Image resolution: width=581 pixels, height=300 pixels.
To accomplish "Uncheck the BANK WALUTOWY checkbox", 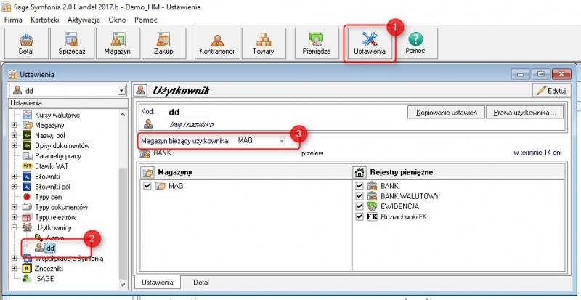I will [x=359, y=196].
